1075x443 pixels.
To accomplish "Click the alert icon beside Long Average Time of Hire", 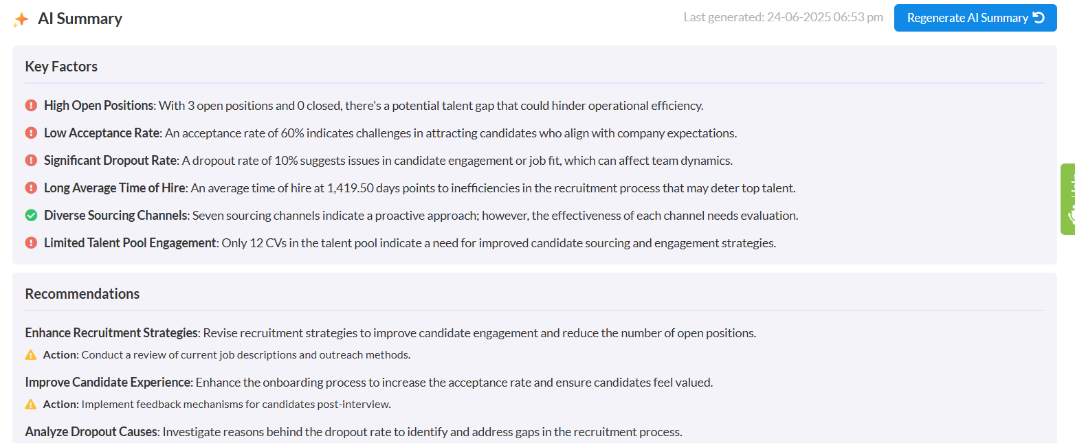I will (x=31, y=188).
